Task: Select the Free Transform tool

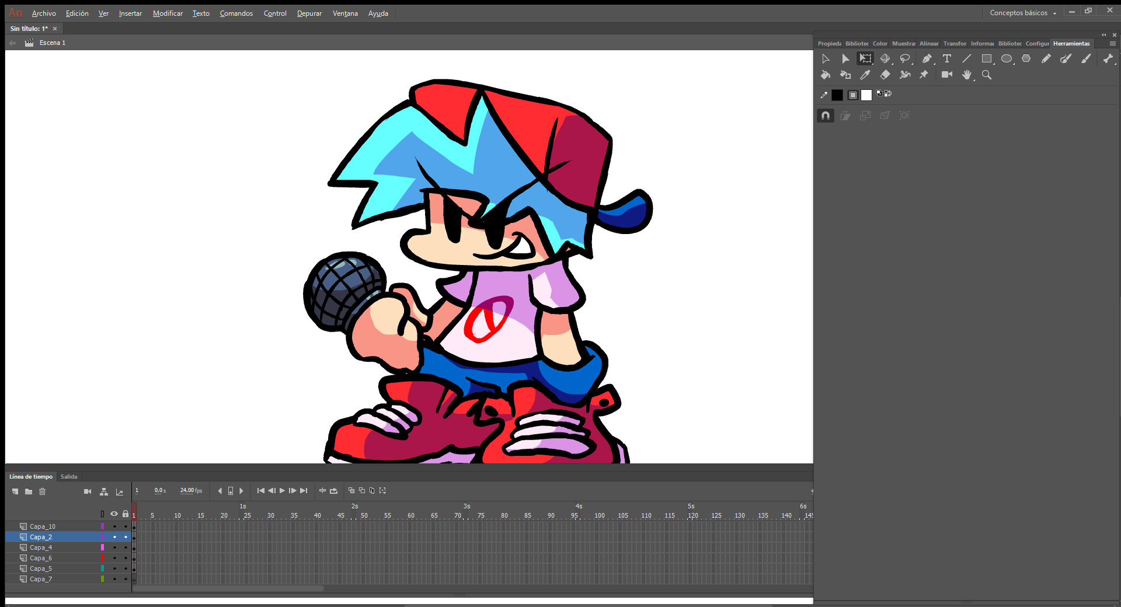Action: point(866,58)
